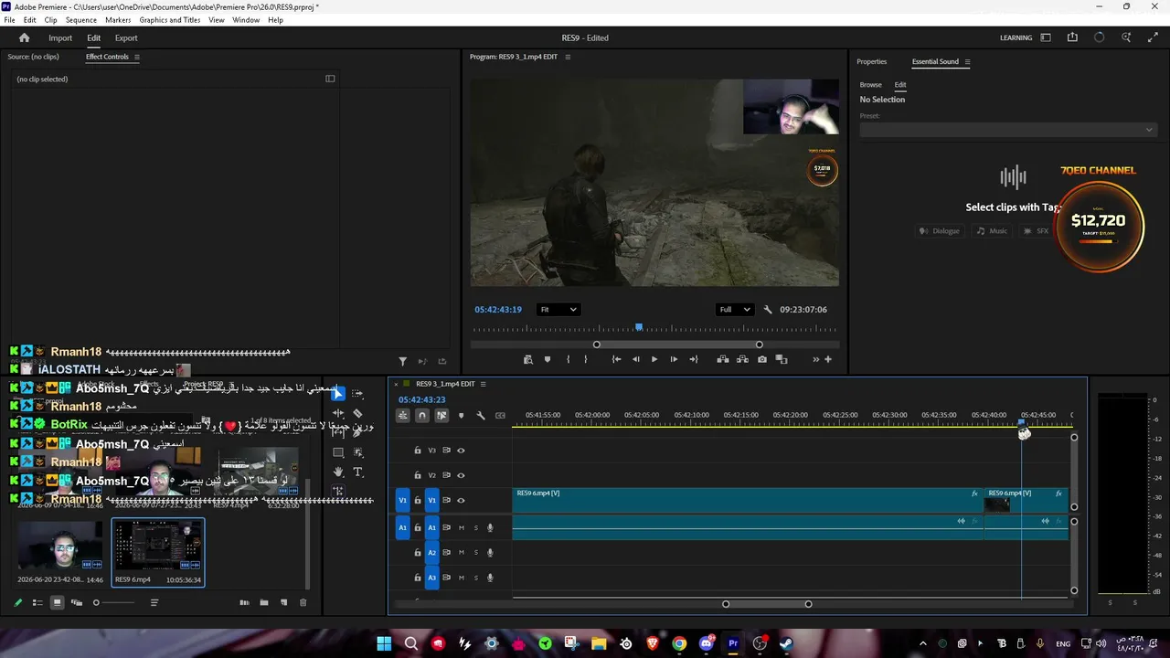Image resolution: width=1170 pixels, height=658 pixels.
Task: Export frame with camera icon
Action: tap(762, 359)
